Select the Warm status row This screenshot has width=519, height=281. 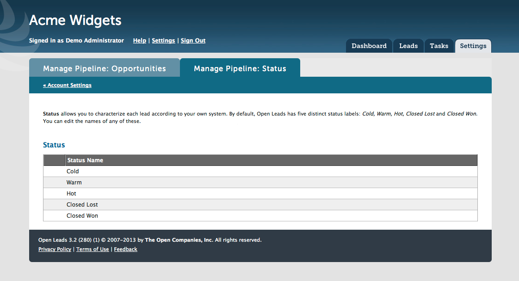[260, 183]
